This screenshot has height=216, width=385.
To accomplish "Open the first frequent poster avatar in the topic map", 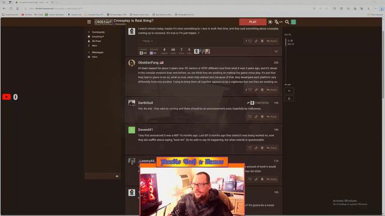I will tap(197, 51).
